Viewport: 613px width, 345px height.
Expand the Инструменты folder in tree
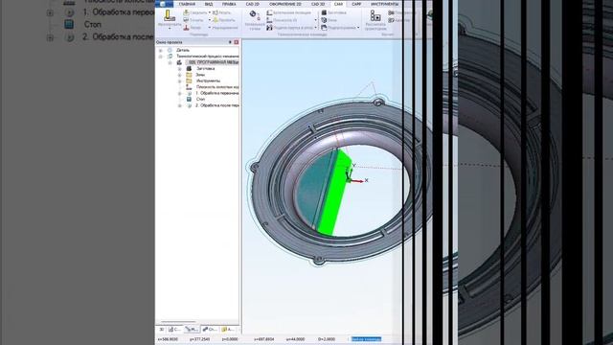click(x=179, y=80)
